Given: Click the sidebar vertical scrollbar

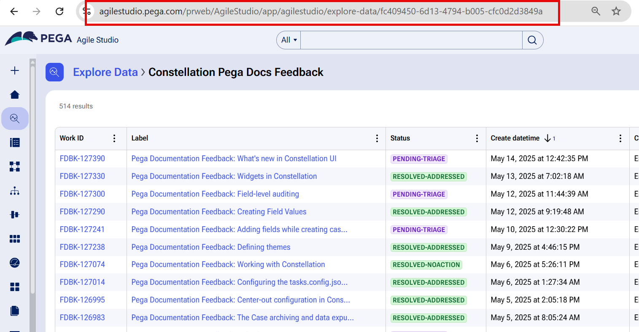Looking at the screenshot, I should point(33,179).
